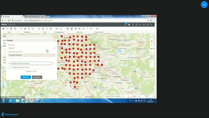This screenshot has width=209, height=118.
Task: Click the Балашиха label on map
Action: [104, 49]
